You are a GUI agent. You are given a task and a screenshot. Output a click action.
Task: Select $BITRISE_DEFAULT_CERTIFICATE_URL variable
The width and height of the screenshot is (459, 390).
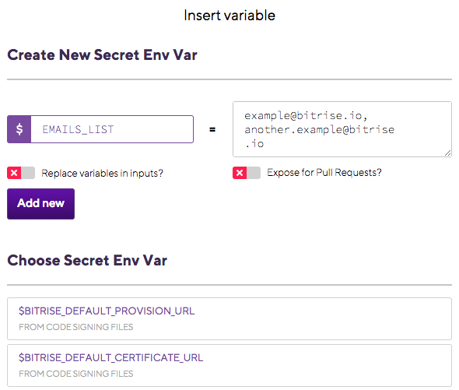coord(110,358)
